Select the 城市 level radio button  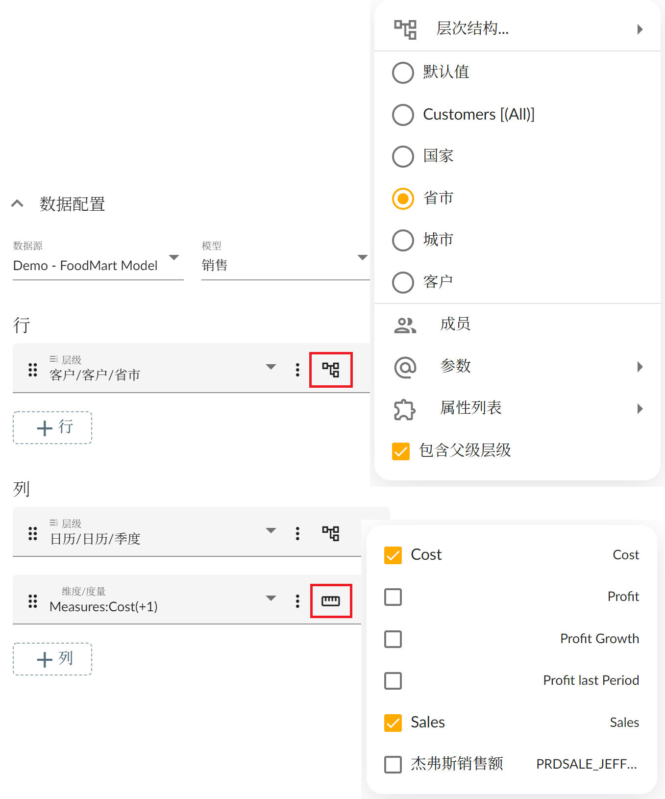pos(403,240)
